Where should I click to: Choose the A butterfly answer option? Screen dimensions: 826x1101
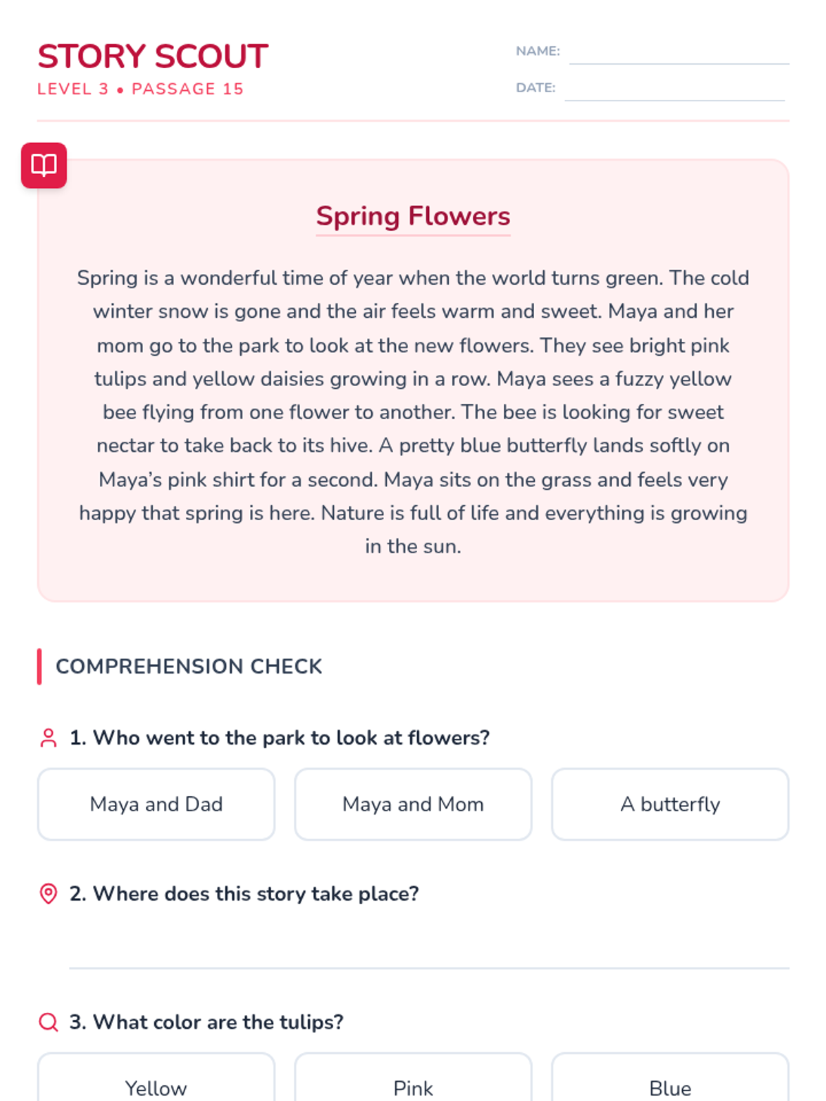pyautogui.click(x=670, y=804)
